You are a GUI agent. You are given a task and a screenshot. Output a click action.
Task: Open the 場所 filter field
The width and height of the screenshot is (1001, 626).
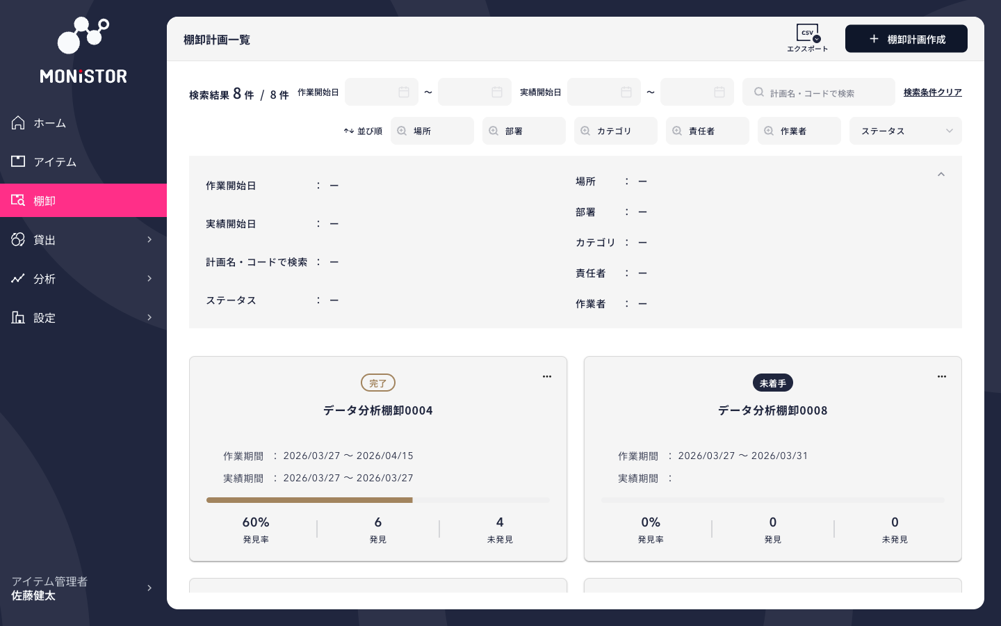point(432,131)
